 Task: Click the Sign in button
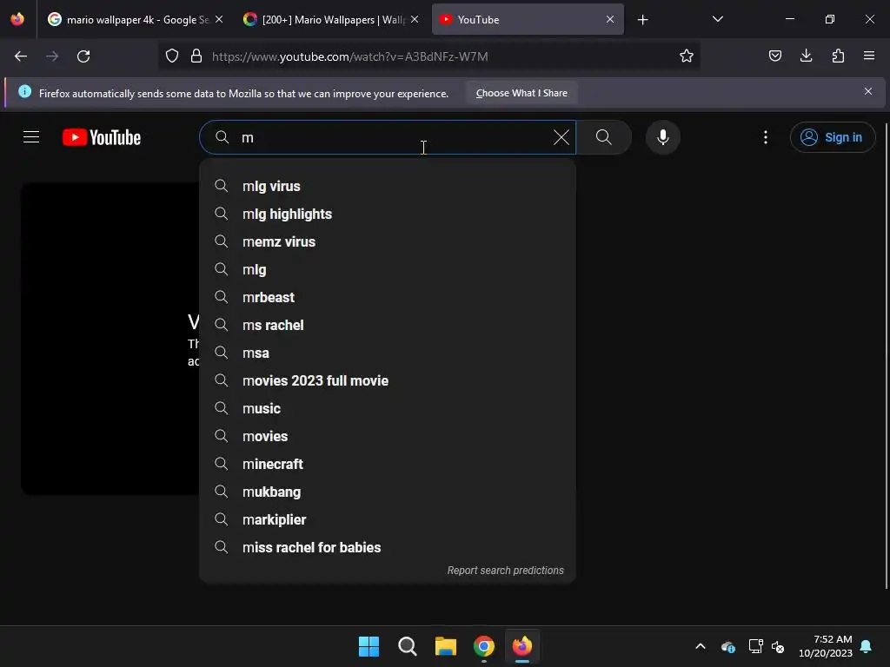click(832, 137)
